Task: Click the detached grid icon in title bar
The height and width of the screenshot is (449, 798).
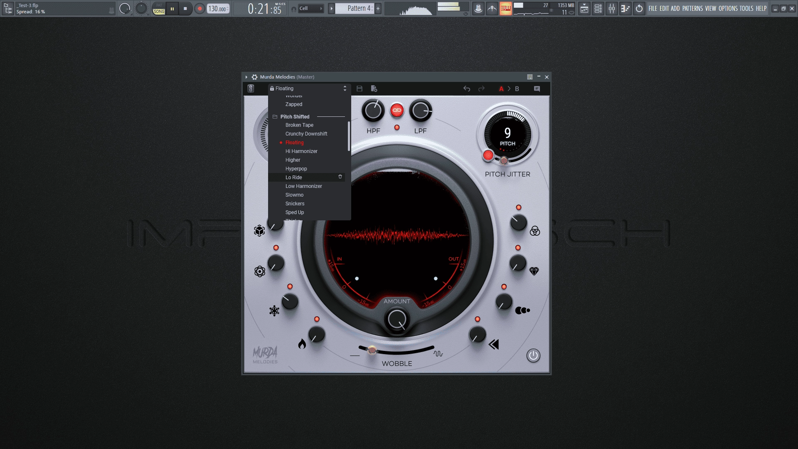Action: [530, 77]
